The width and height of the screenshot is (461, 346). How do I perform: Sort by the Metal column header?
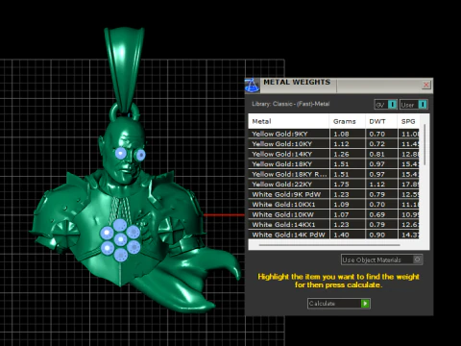click(x=289, y=121)
